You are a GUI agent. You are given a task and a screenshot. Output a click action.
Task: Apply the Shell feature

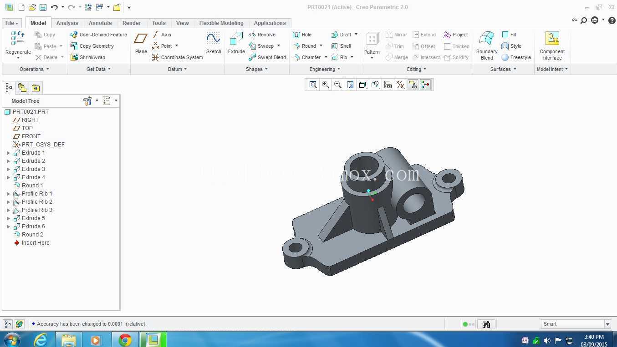(341, 46)
